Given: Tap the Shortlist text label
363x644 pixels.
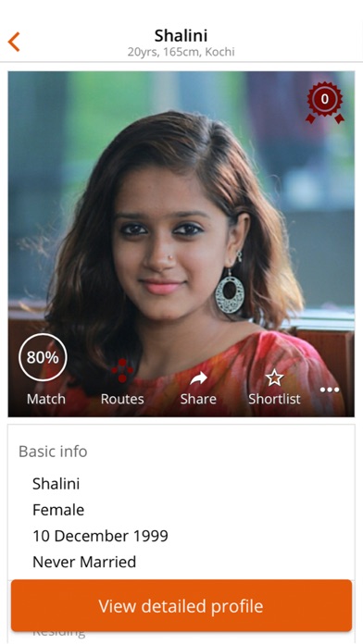Looking at the screenshot, I should click(x=274, y=399).
